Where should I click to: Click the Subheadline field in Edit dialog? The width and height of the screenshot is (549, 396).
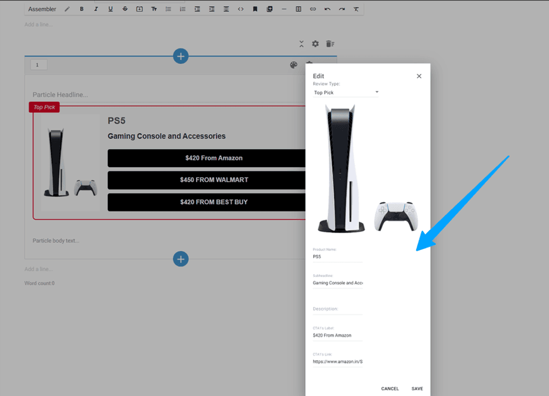337,283
